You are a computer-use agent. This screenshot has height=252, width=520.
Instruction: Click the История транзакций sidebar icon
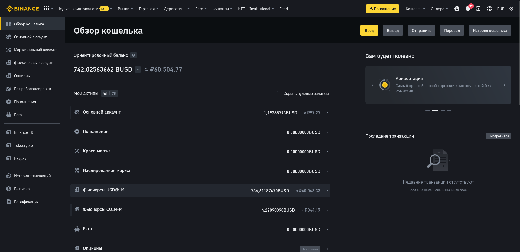tap(9, 176)
